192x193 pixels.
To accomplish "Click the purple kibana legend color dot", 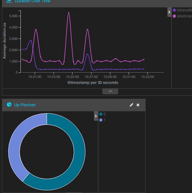I will click(x=174, y=10).
